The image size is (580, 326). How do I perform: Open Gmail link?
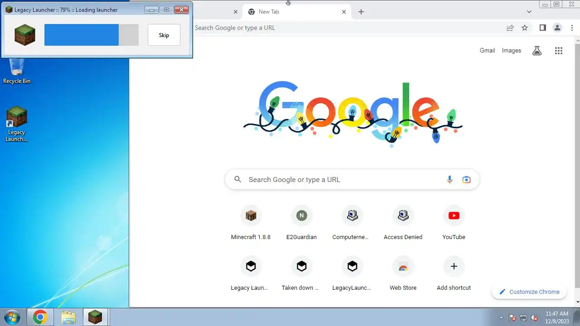pyautogui.click(x=487, y=51)
